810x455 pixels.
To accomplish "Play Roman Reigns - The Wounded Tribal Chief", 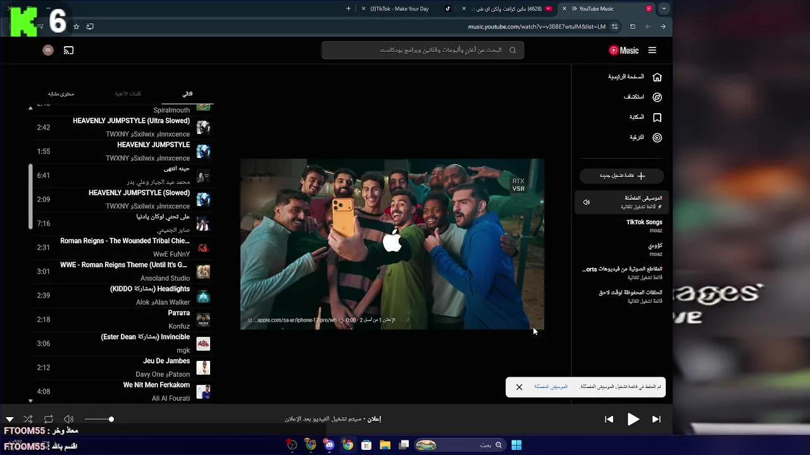I will [123, 248].
